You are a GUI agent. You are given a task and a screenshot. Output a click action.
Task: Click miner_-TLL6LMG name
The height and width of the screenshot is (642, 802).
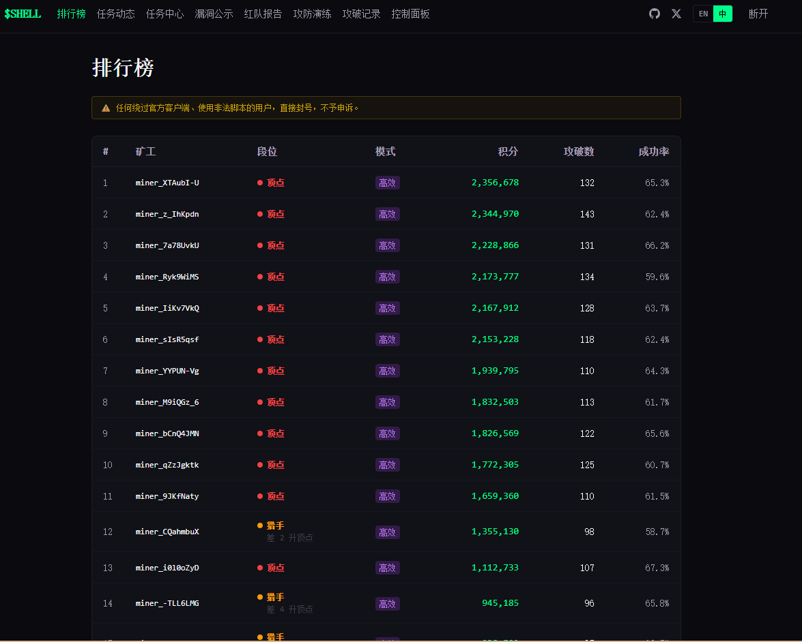coord(167,603)
